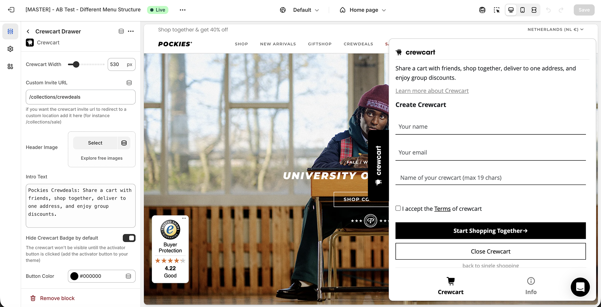The width and height of the screenshot is (601, 307).
Task: Click dynamic source icon for Custom Invite URL
Action: pos(129,83)
